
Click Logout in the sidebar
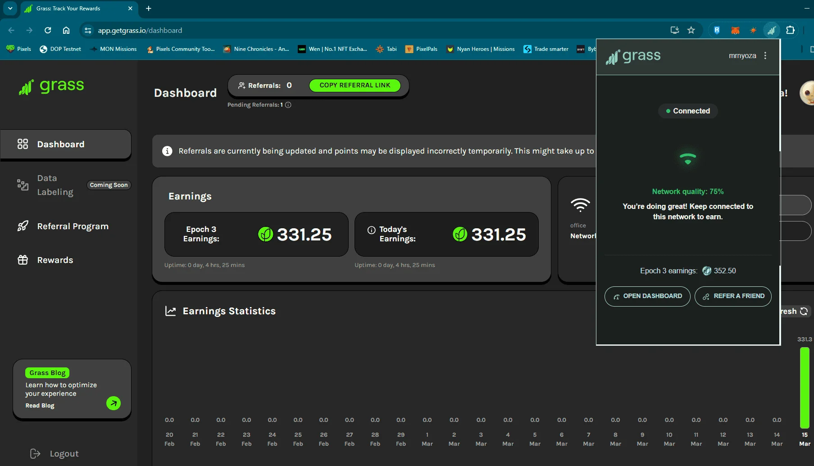(x=54, y=453)
